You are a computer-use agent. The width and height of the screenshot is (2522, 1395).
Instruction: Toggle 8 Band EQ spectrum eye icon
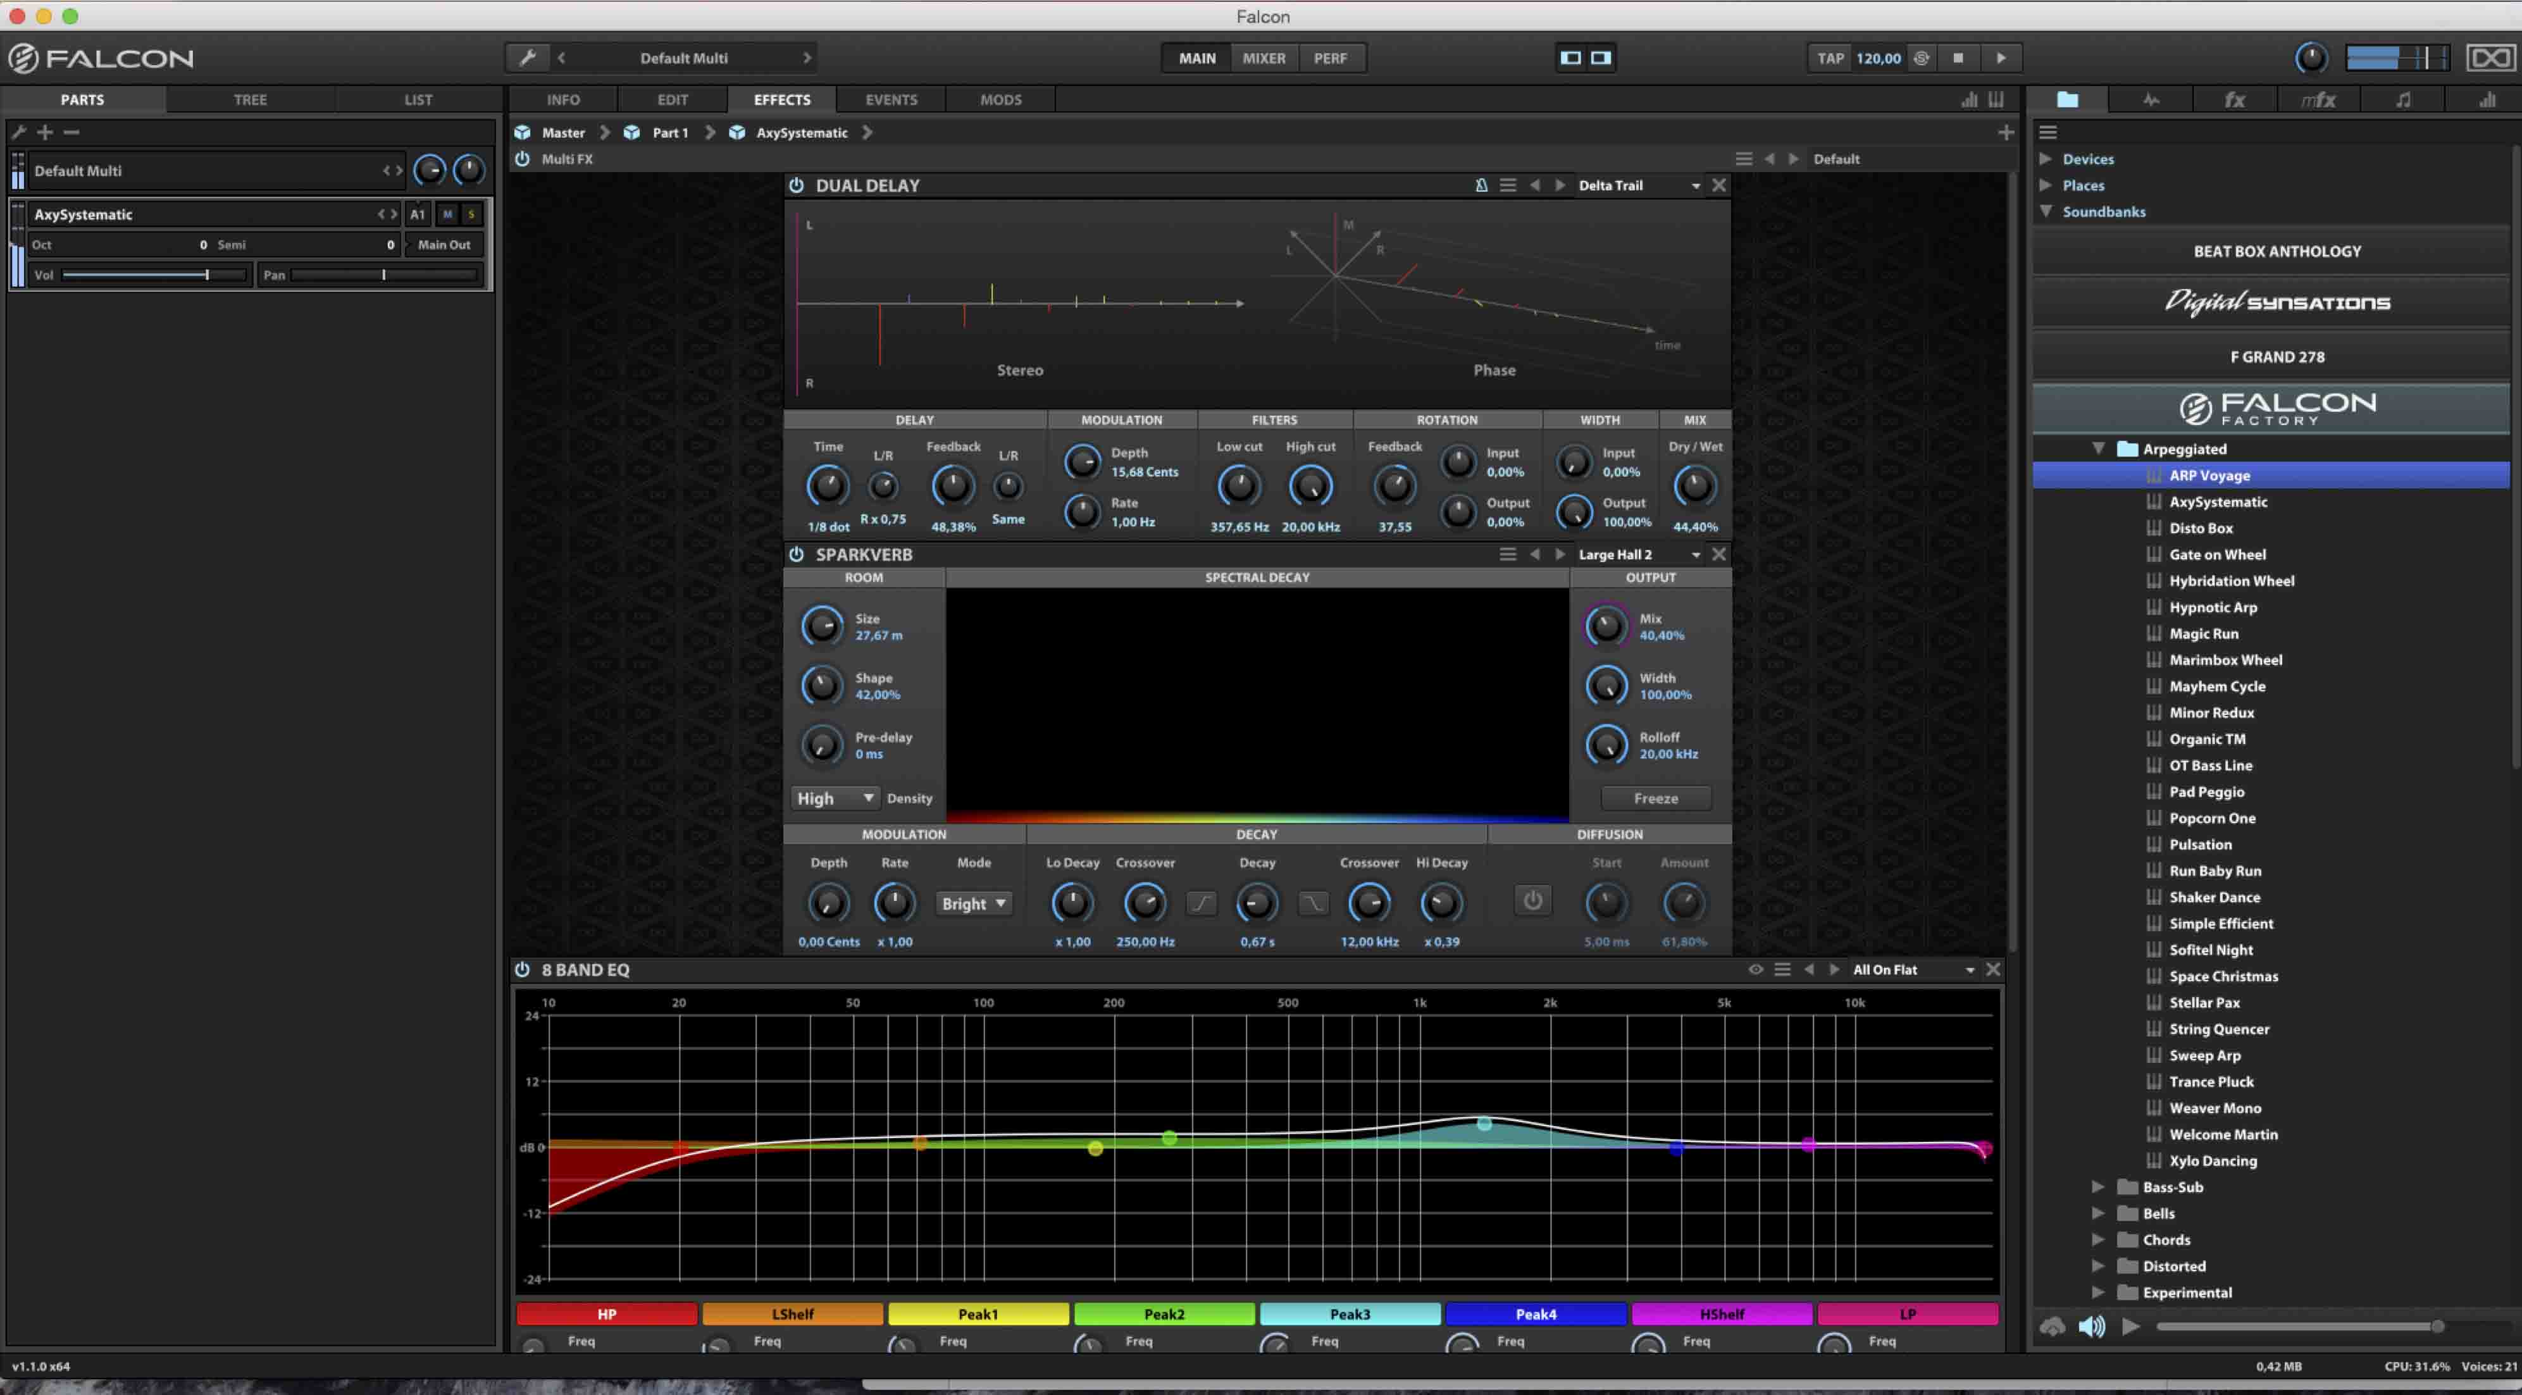tap(1755, 969)
